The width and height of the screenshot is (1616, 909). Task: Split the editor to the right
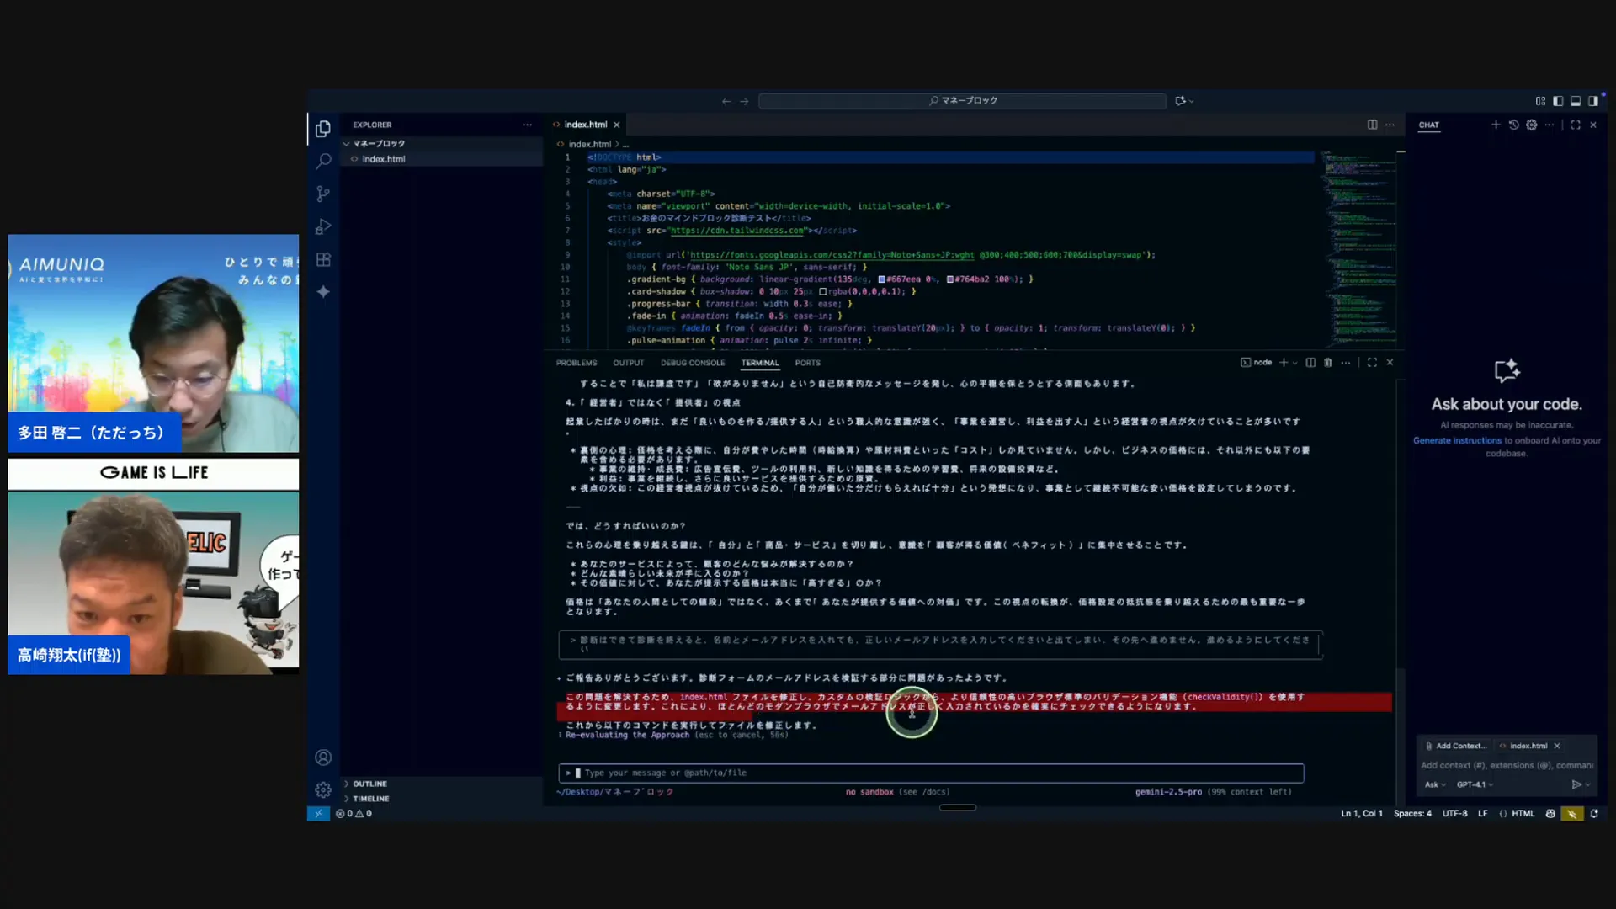(1373, 125)
